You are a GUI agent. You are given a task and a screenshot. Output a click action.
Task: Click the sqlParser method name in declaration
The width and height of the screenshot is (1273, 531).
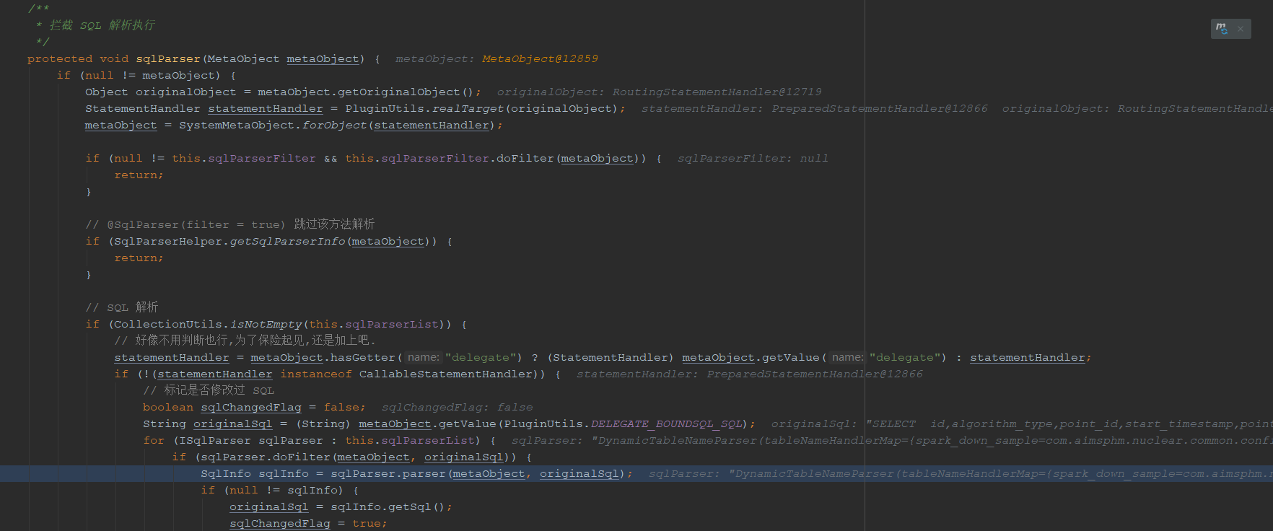(167, 59)
